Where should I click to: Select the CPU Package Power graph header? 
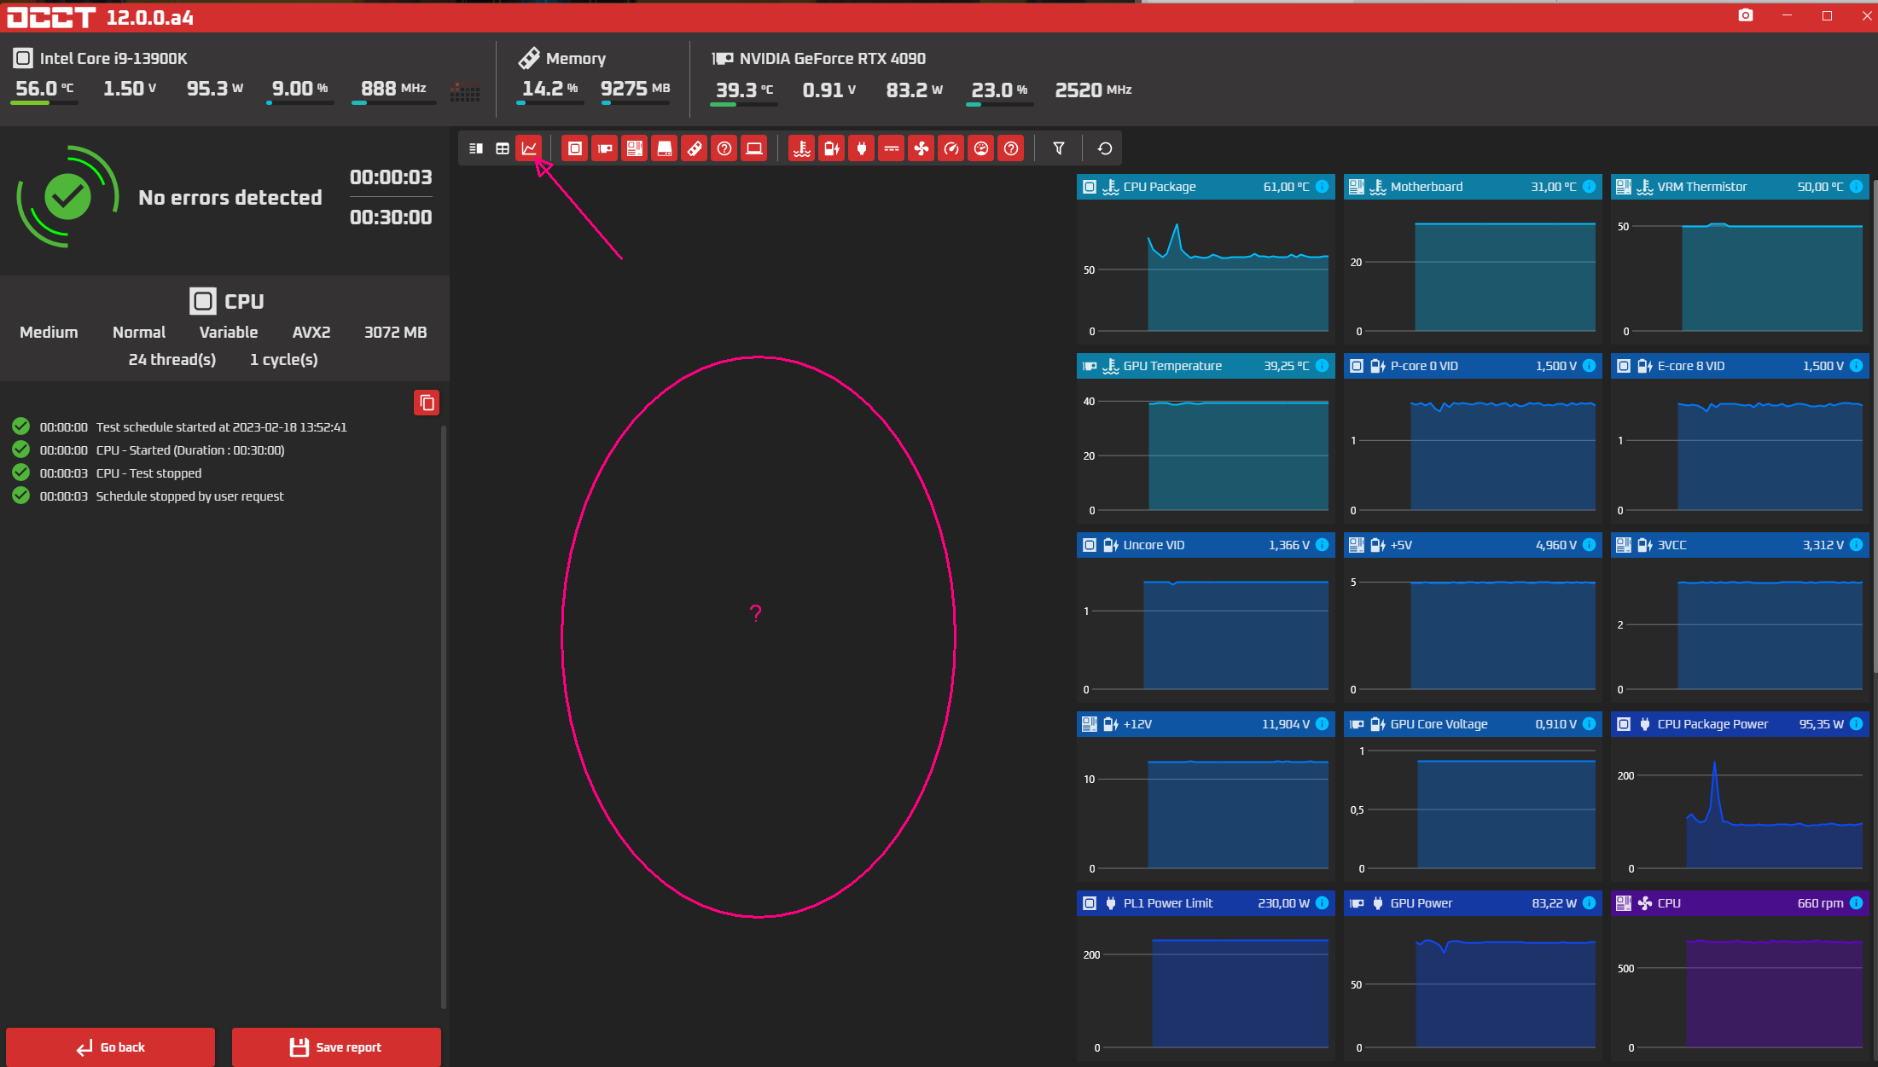(1712, 724)
